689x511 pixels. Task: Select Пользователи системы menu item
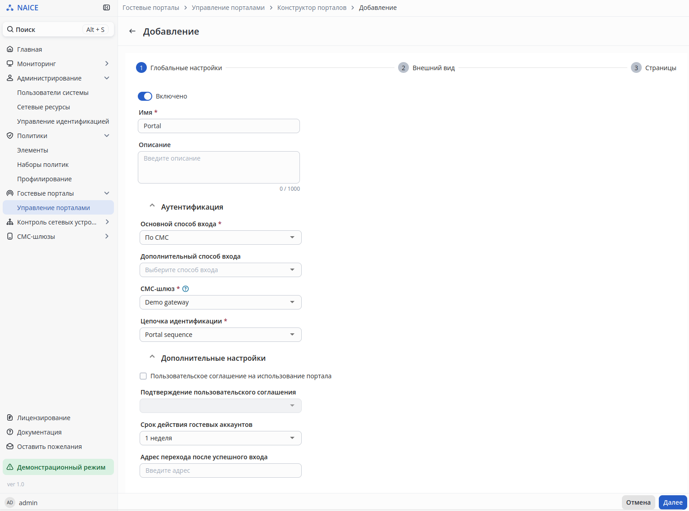53,93
